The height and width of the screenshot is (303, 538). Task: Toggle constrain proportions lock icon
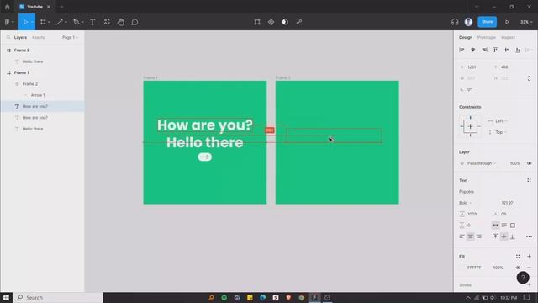pyautogui.click(x=529, y=78)
